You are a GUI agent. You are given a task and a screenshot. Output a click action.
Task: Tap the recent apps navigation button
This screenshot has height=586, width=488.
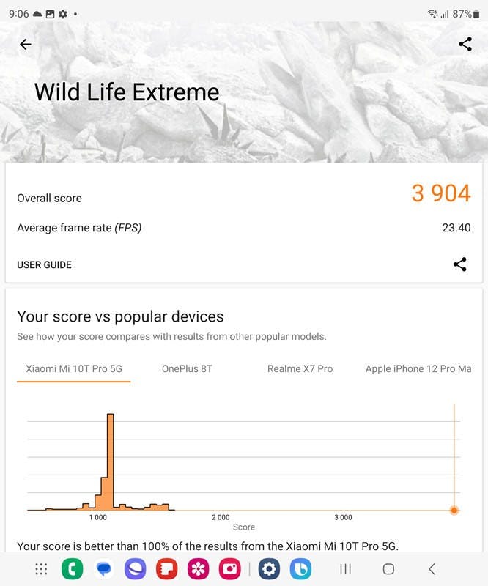[x=345, y=569]
